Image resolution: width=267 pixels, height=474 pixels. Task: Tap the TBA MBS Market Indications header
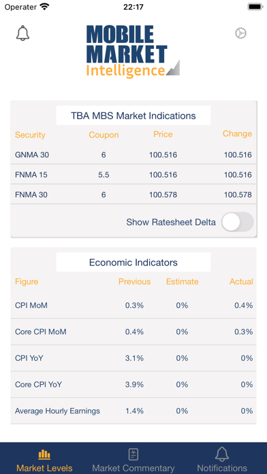(133, 116)
